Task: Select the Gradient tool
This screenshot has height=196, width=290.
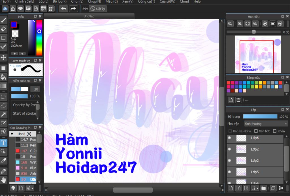Action: pos(3,86)
